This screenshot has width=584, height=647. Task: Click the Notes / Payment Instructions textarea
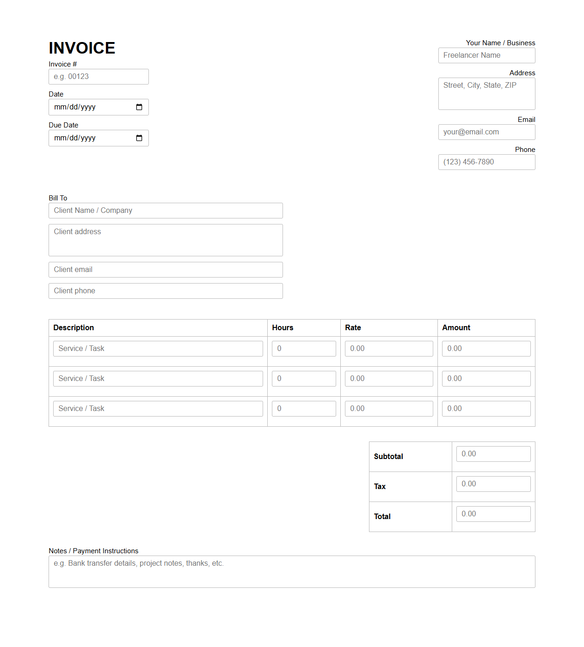tap(291, 571)
